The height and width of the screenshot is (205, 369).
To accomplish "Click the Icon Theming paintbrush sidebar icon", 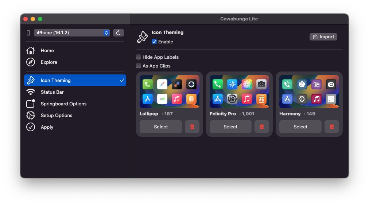I will click(x=31, y=80).
